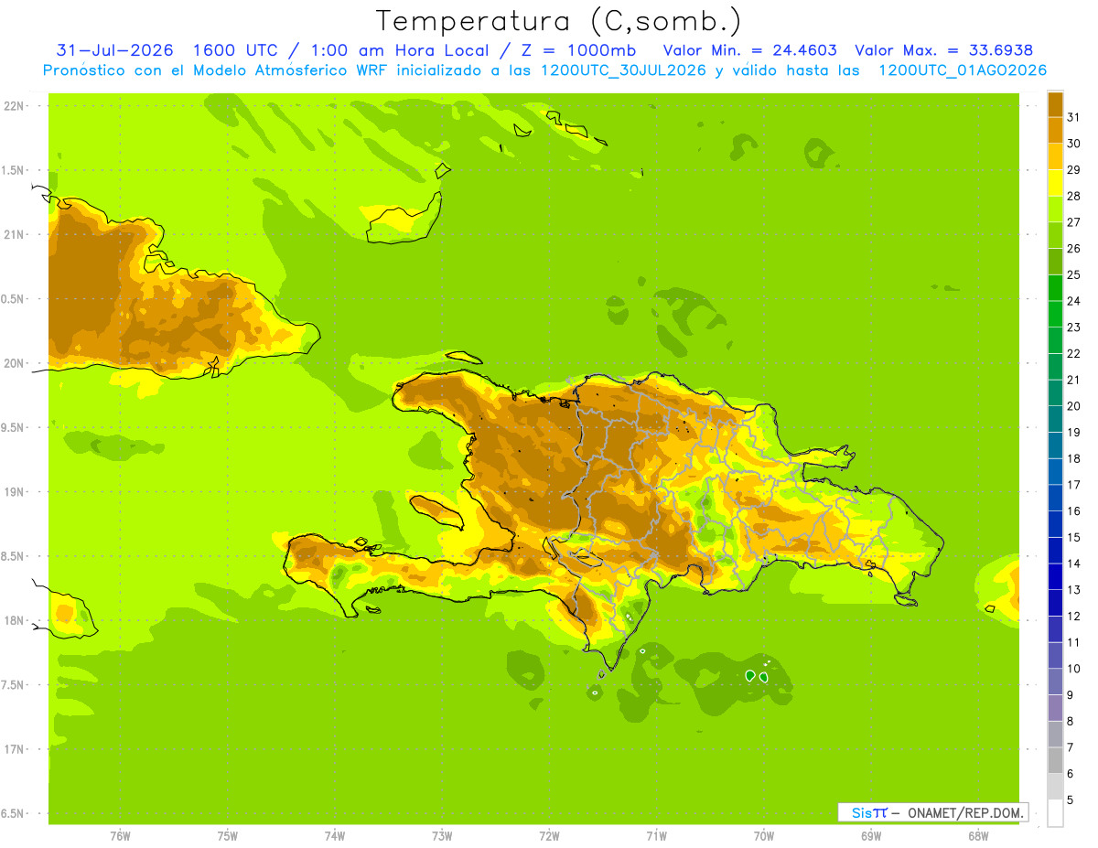Click the legend swatch between 28 and 29
Image resolution: width=1098 pixels, height=848 pixels.
tap(1055, 182)
